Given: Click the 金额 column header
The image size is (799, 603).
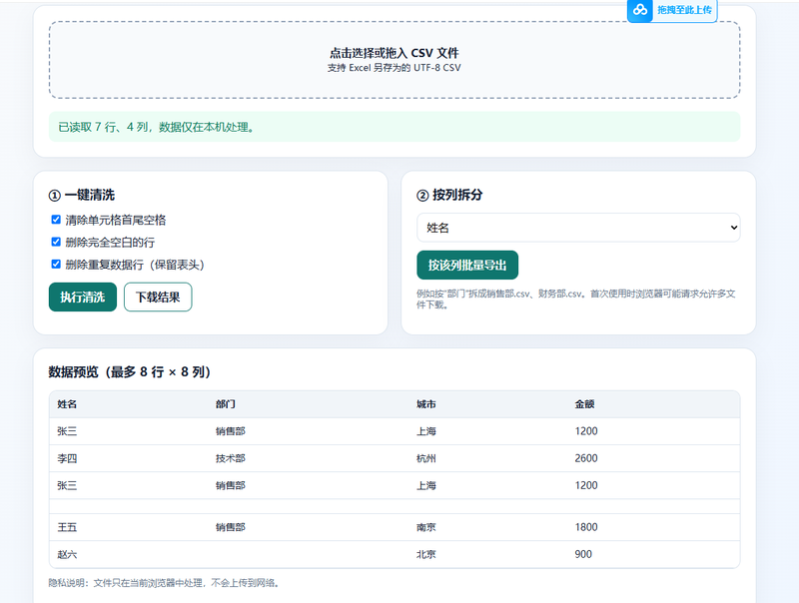Looking at the screenshot, I should pyautogui.click(x=584, y=404).
